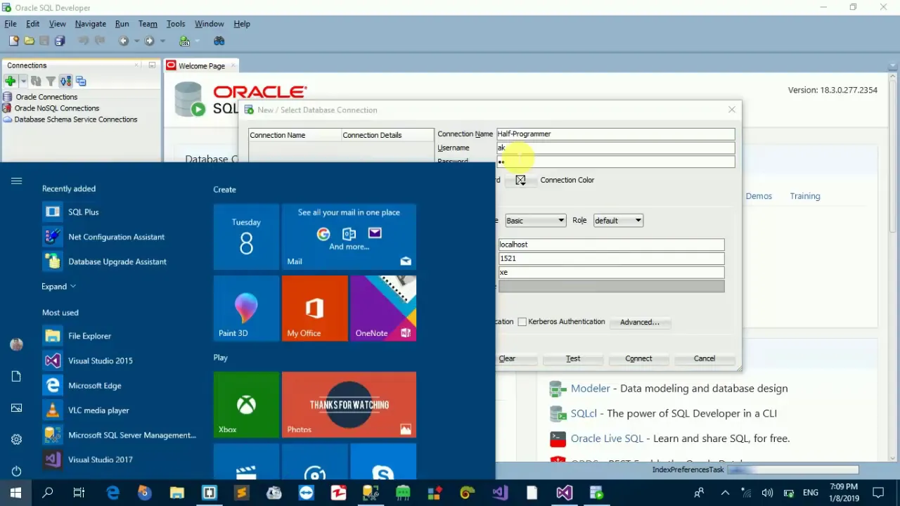Image resolution: width=900 pixels, height=506 pixels.
Task: Click the Start hamburger menu icon
Action: coord(16,181)
